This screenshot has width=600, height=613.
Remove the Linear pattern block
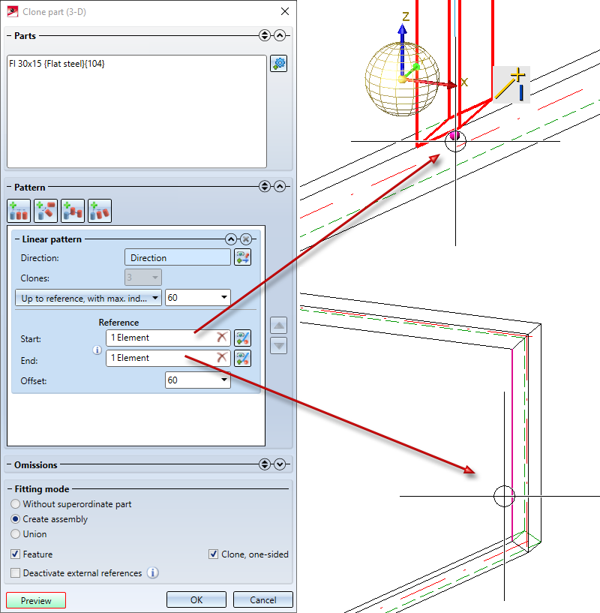click(246, 239)
